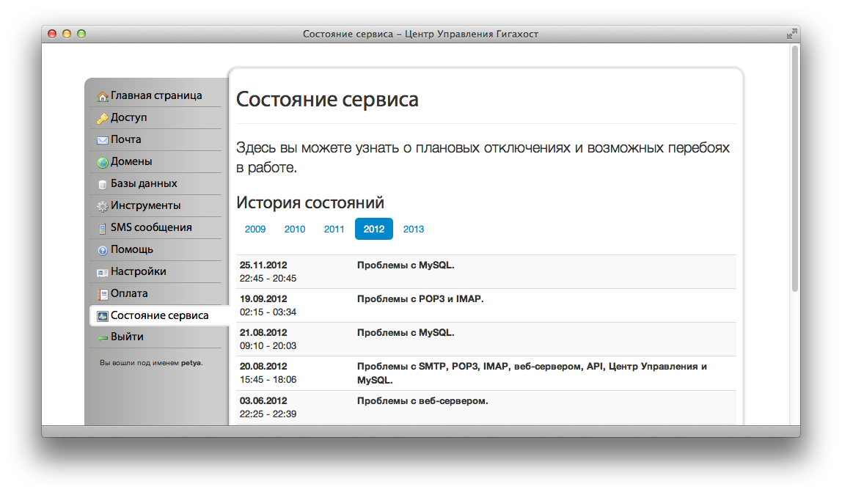
Task: Click the time range 09:10 - 20:03
Action: point(268,346)
